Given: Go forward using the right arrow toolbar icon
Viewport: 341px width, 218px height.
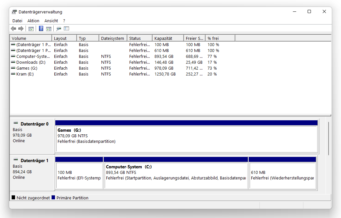Looking at the screenshot, I should pos(21,29).
